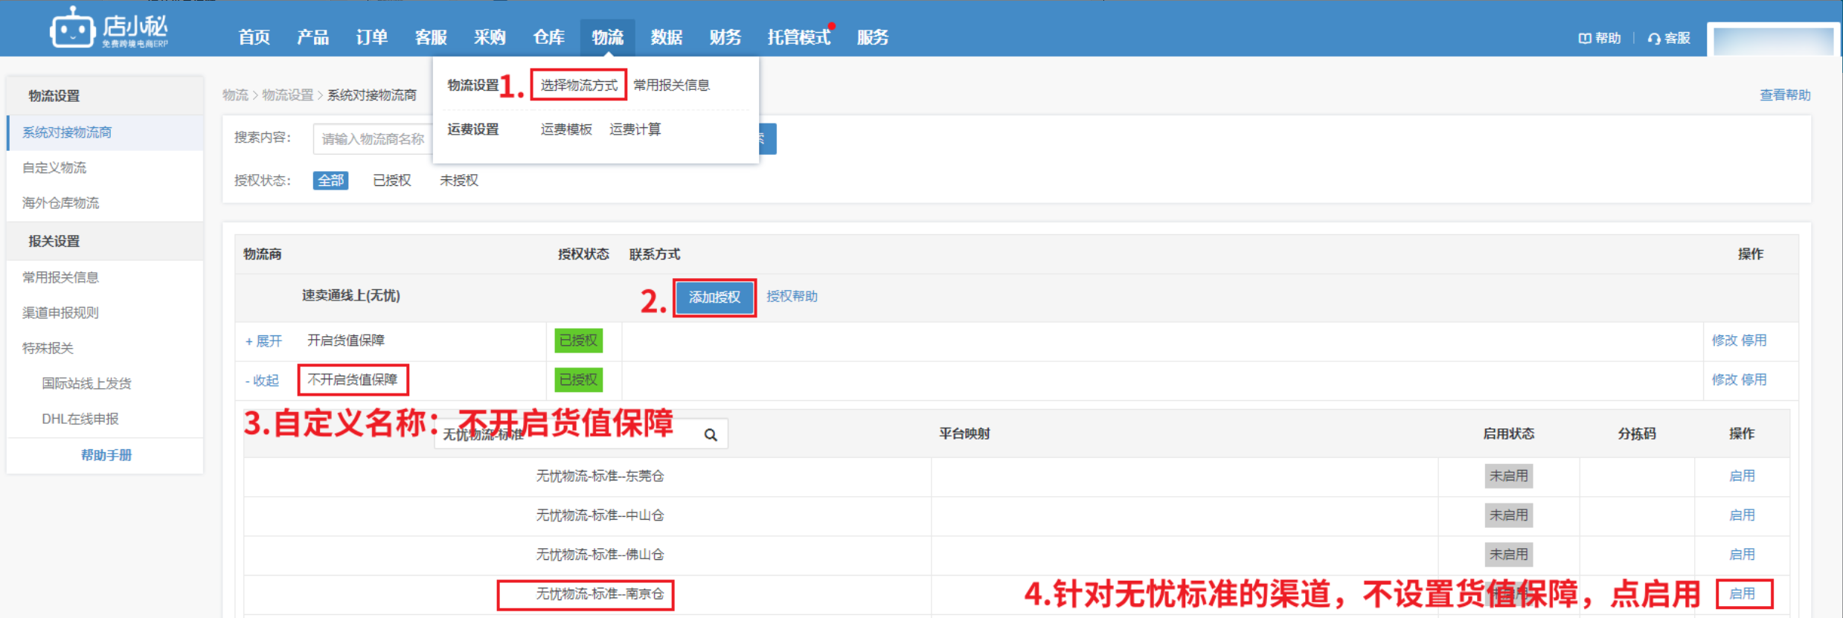Image resolution: width=1843 pixels, height=618 pixels.
Task: Open 帮助手册 in the sidebar
Action: [106, 455]
